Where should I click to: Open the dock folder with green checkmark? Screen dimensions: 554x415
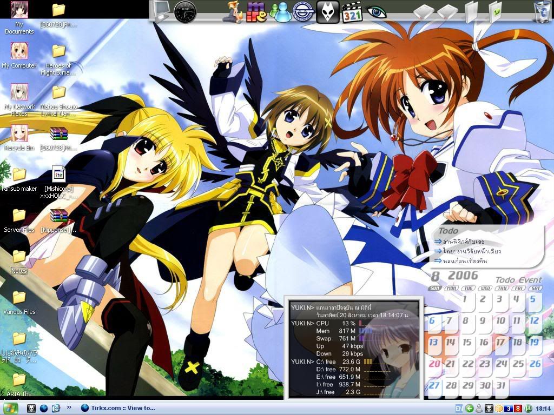tap(496, 12)
